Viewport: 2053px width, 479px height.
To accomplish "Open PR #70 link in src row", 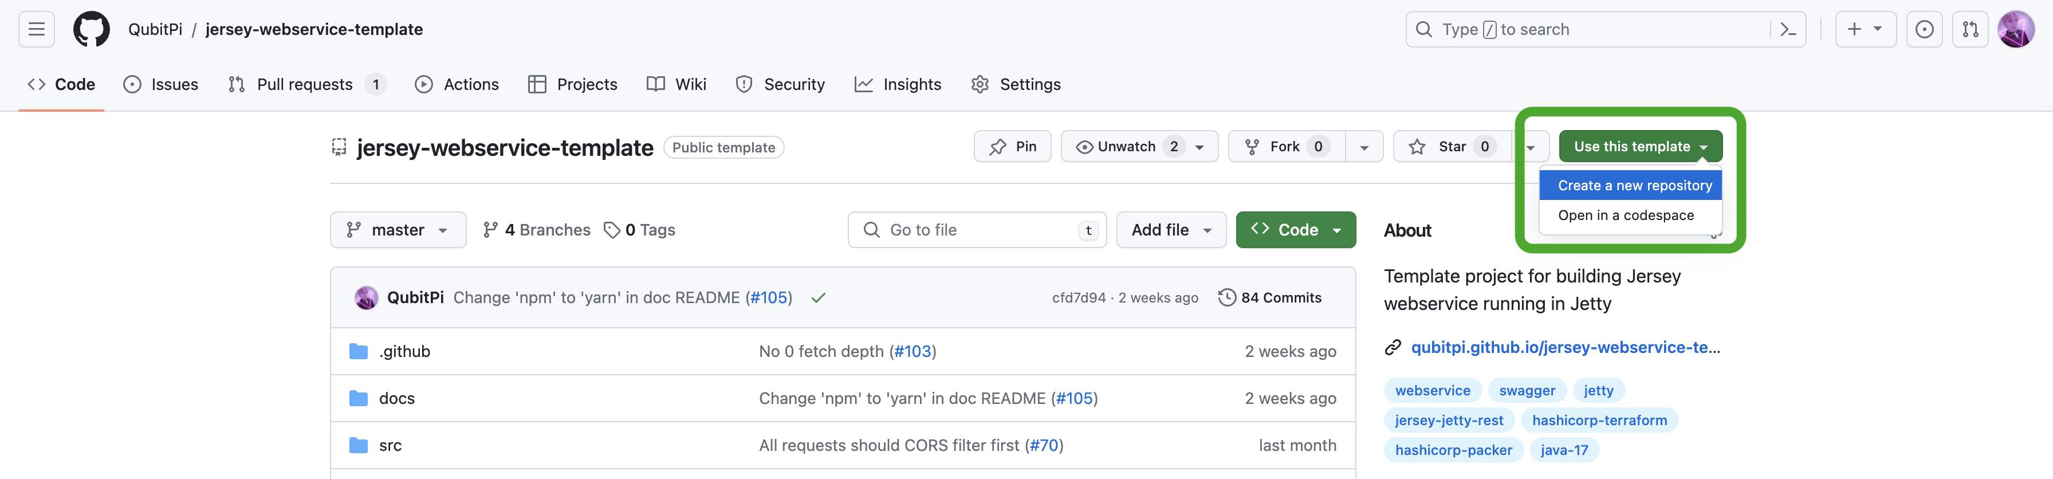I will coord(1044,446).
